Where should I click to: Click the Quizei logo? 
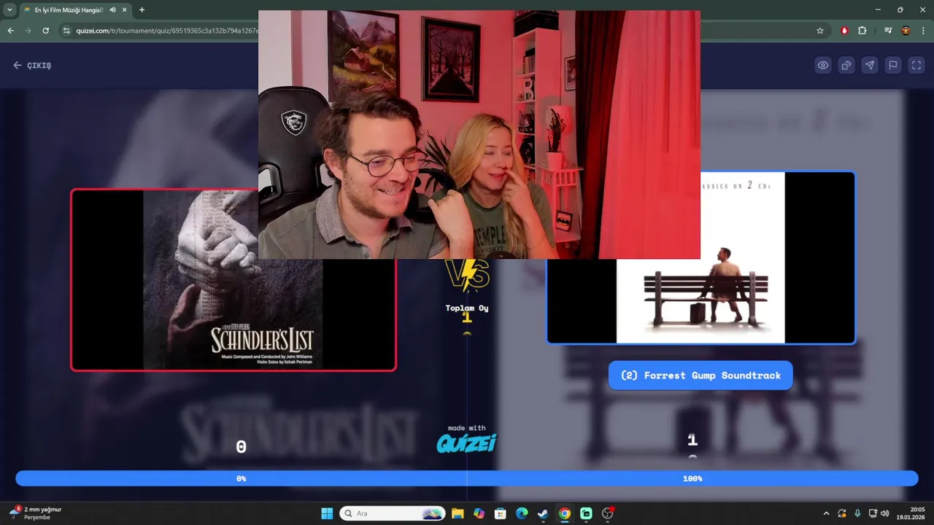pyautogui.click(x=467, y=443)
